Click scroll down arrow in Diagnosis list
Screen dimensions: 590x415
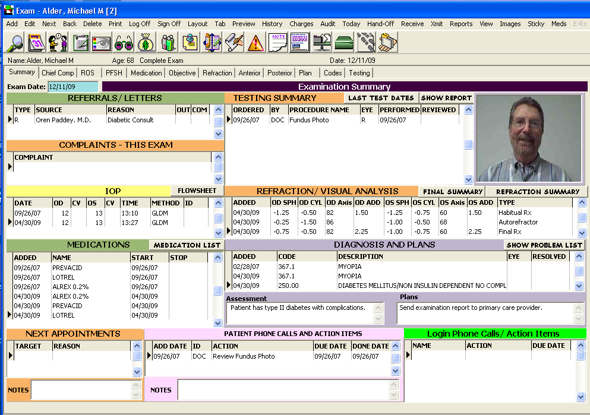pyautogui.click(x=579, y=286)
